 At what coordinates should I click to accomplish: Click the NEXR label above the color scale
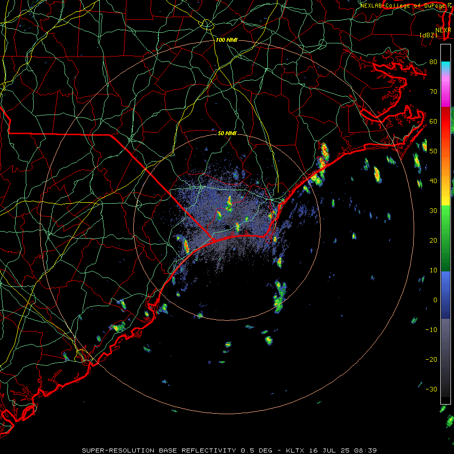(443, 30)
